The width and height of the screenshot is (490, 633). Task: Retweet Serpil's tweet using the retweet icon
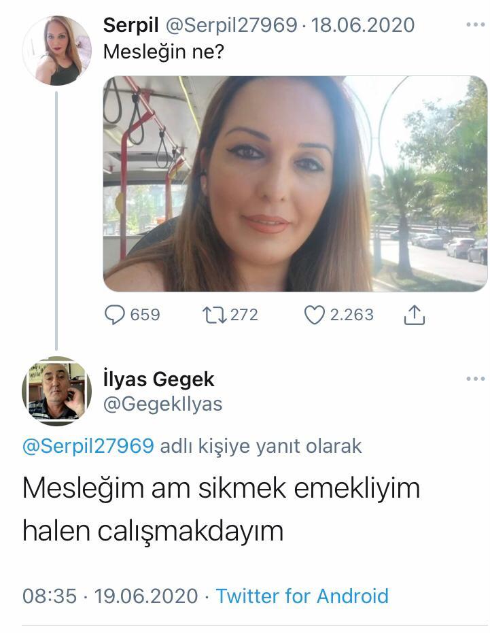[214, 315]
